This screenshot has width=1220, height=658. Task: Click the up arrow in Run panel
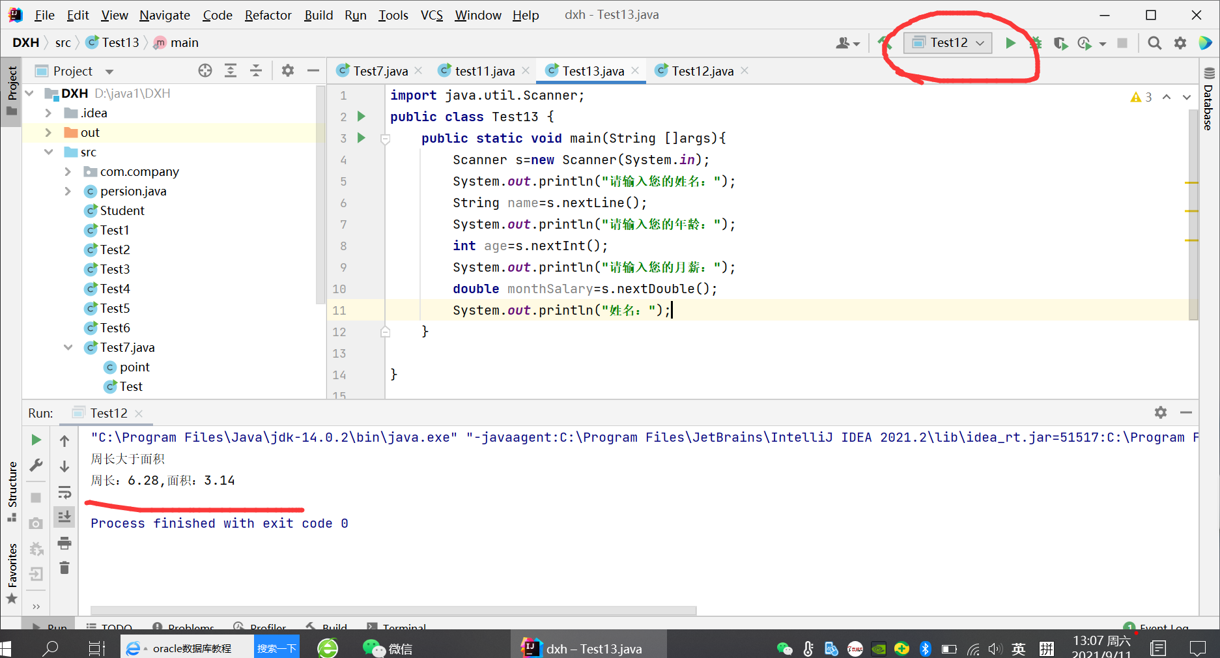pos(64,441)
